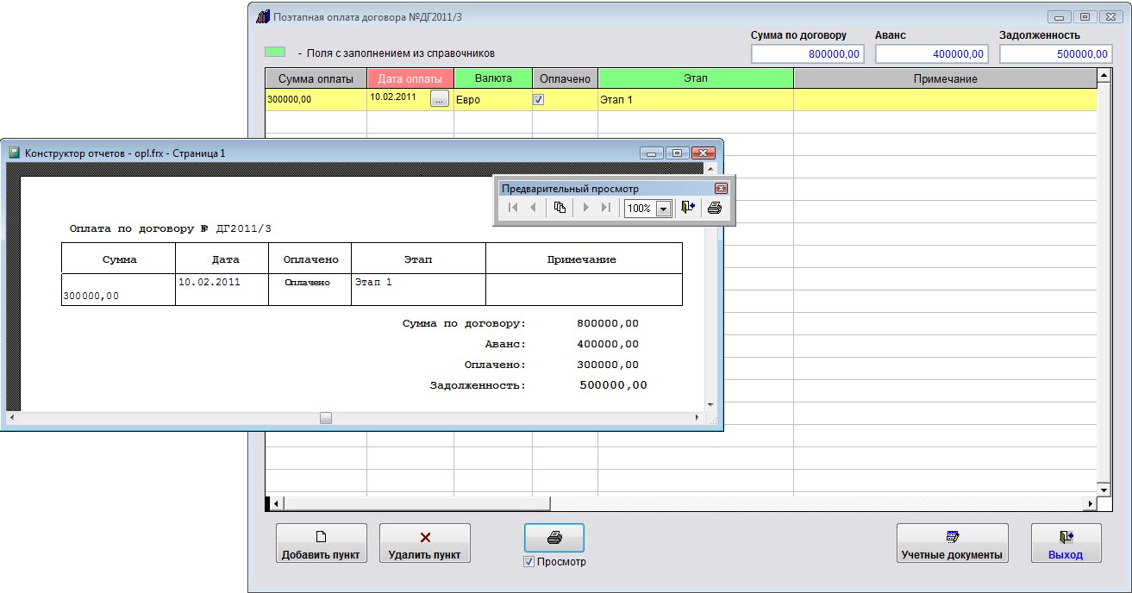
Task: Open the 100% zoom dropdown
Action: (663, 209)
